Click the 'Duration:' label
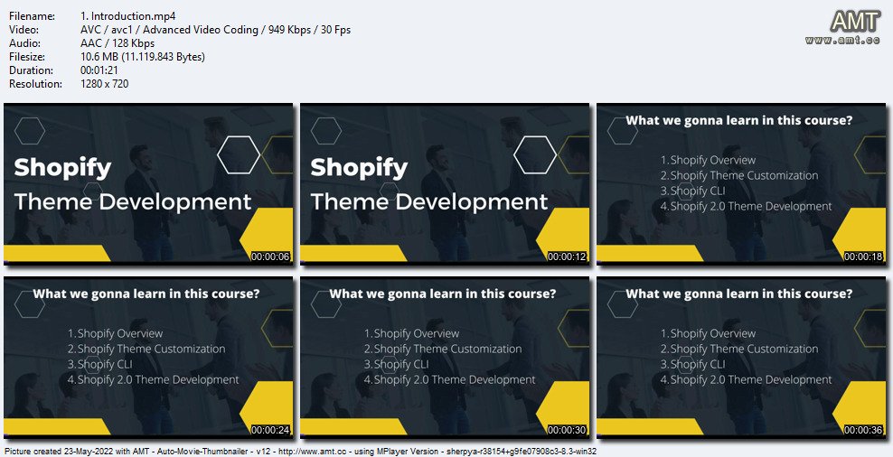This screenshot has height=457, width=893. (x=32, y=70)
